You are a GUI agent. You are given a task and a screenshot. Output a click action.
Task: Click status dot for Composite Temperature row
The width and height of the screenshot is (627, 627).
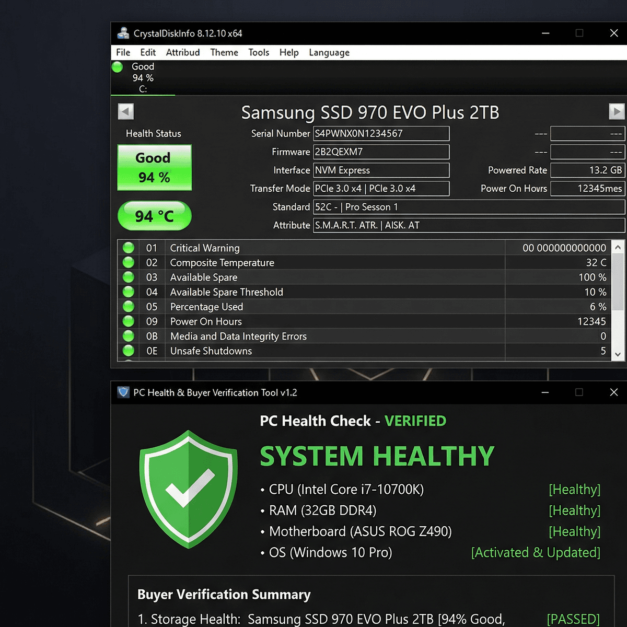click(x=129, y=262)
